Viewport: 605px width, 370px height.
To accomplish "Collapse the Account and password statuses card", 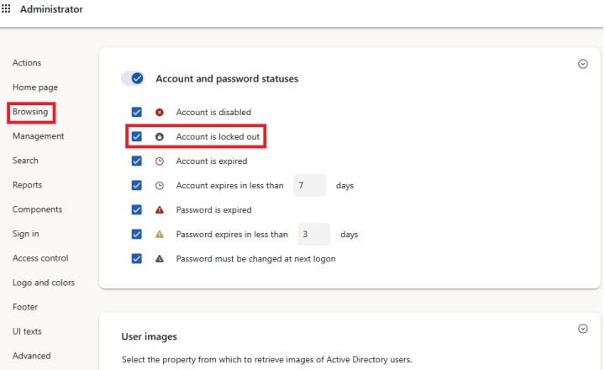I will [582, 64].
